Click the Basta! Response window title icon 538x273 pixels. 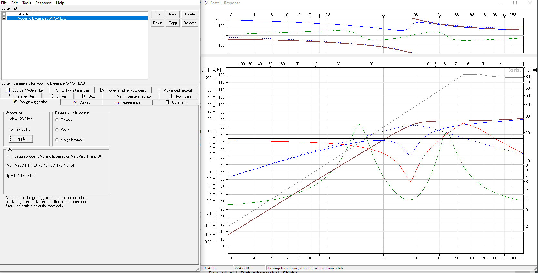207,3
